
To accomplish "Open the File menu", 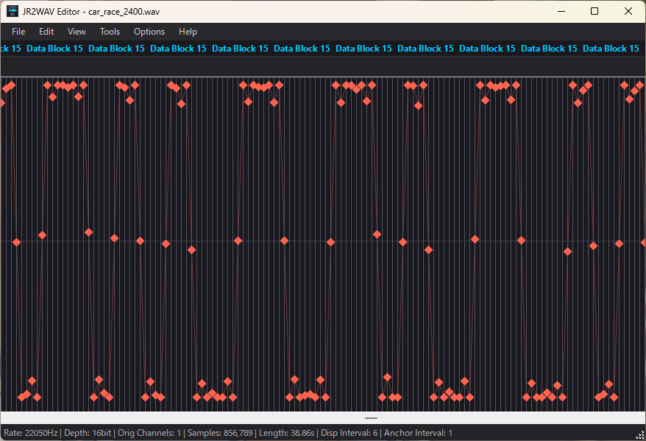I will (x=18, y=32).
